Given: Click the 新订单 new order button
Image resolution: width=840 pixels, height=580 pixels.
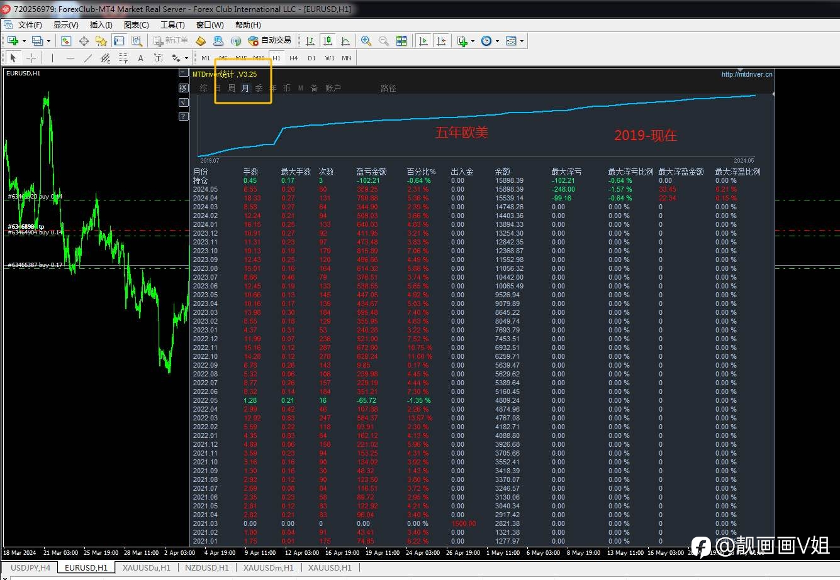Looking at the screenshot, I should coord(171,41).
